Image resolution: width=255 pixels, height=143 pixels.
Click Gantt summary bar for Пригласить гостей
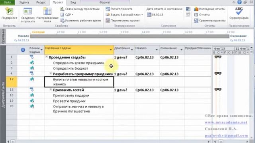(218, 89)
